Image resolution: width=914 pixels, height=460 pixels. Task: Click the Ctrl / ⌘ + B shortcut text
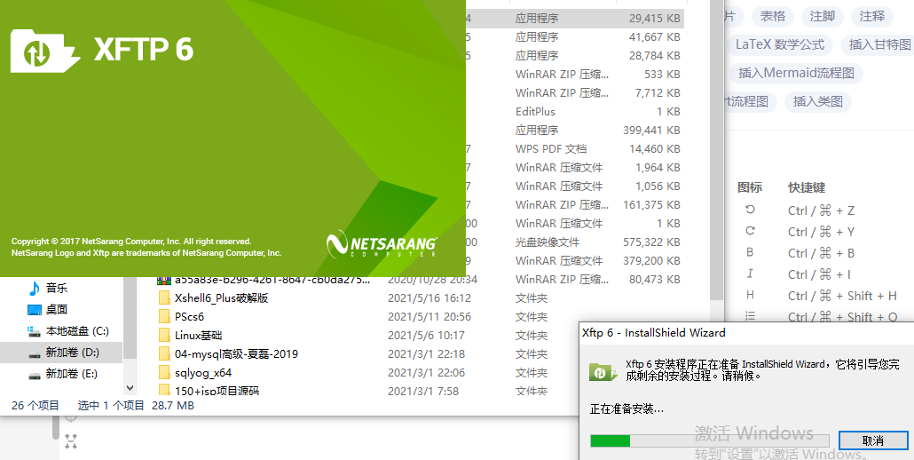click(822, 253)
